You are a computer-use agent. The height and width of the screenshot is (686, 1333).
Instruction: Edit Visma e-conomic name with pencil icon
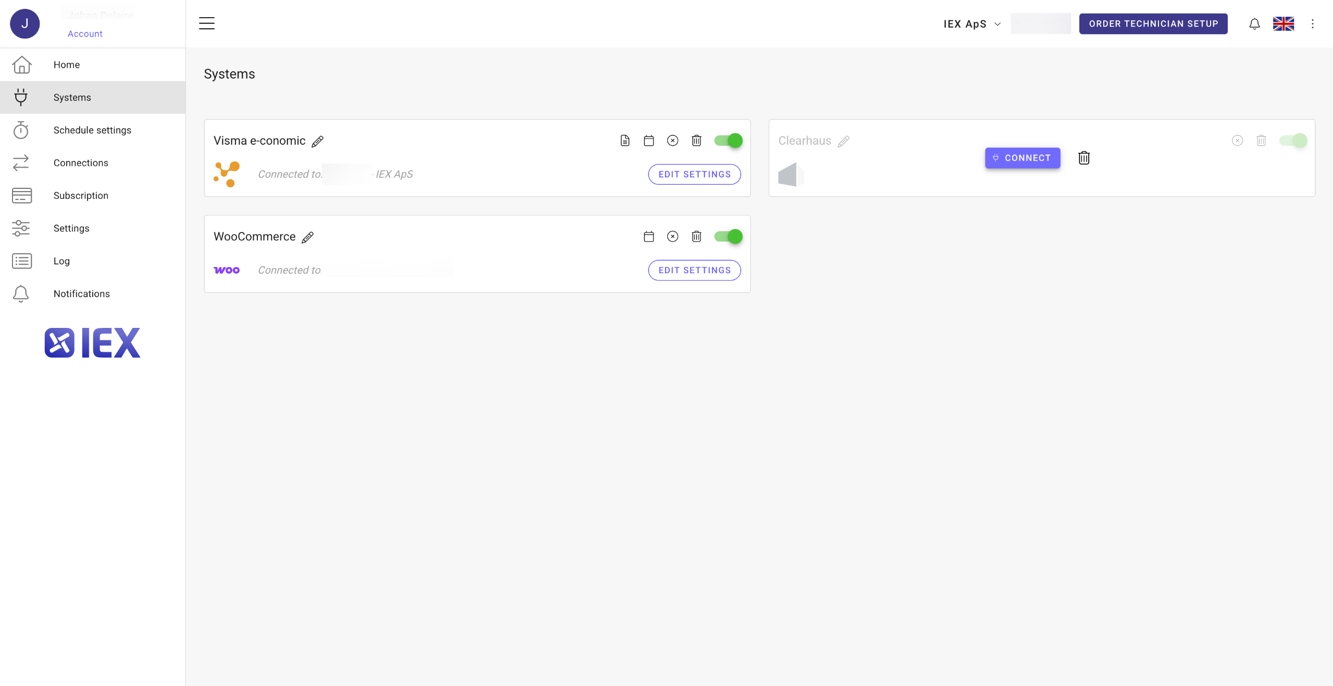[317, 141]
